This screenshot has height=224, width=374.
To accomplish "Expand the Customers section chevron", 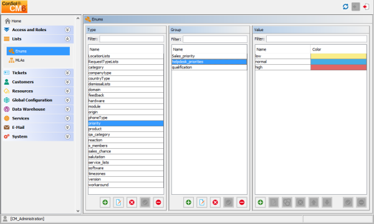I will [x=67, y=82].
